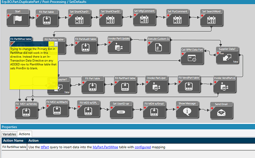Select the Fill PartAudit table node
Viewport: 255px width, 158px height.
click(x=86, y=45)
